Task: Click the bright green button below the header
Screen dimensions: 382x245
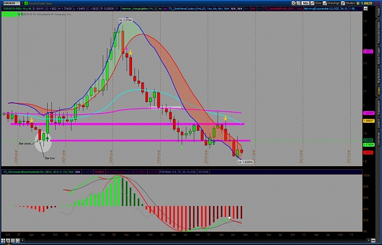Action: coord(9,15)
